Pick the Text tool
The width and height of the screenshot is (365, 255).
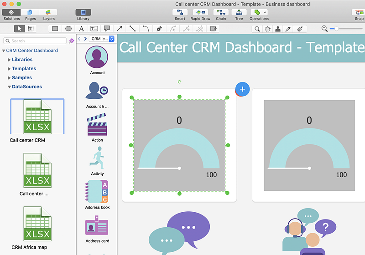pos(81,29)
